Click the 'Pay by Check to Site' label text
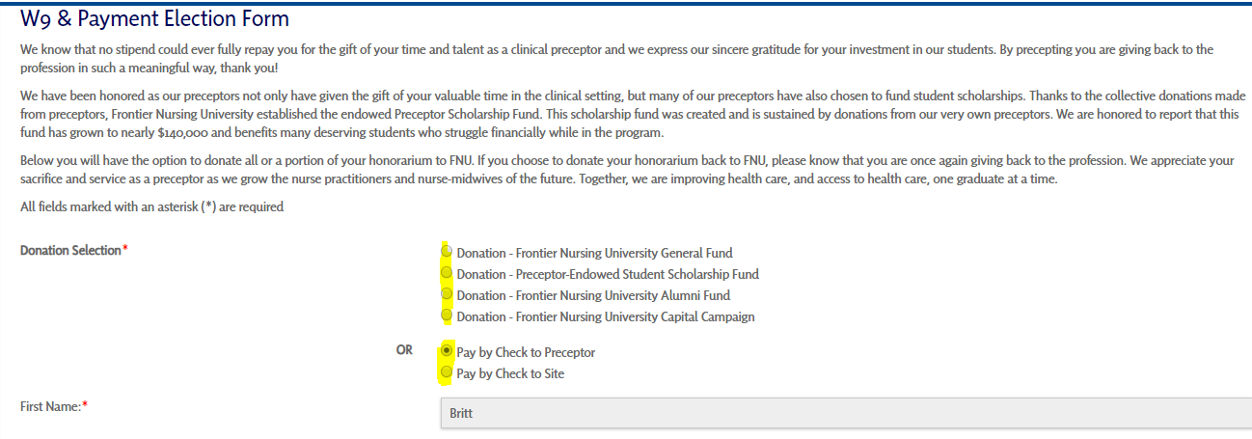Viewport: 1252px width, 439px height. click(510, 373)
